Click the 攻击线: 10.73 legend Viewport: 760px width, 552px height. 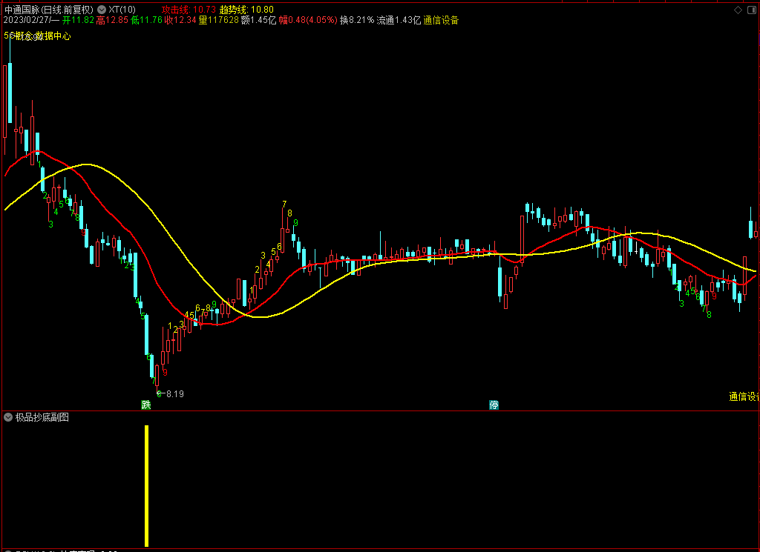[x=189, y=10]
